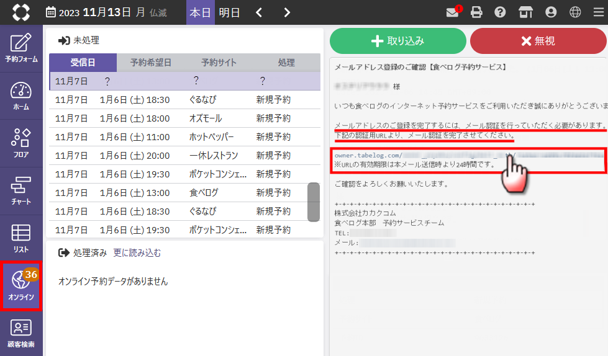
Task: Open the user account icon
Action: (x=550, y=12)
